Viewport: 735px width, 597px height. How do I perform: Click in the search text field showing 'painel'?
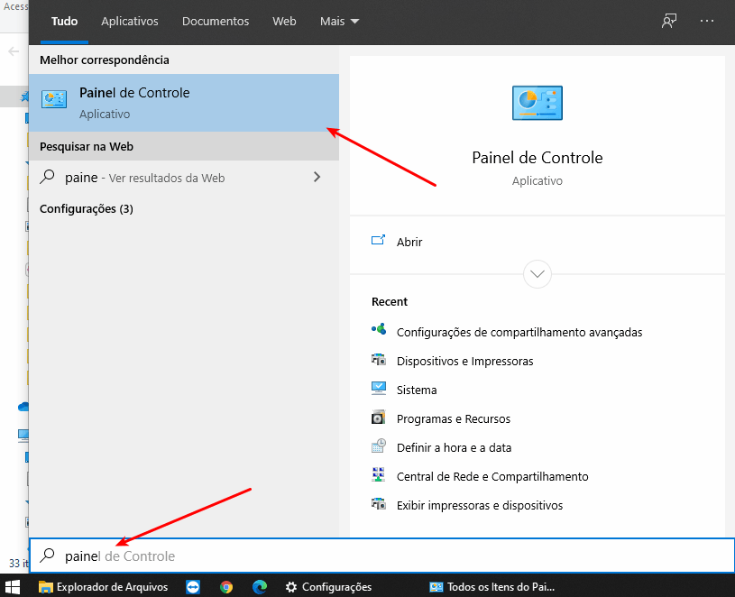click(x=382, y=556)
